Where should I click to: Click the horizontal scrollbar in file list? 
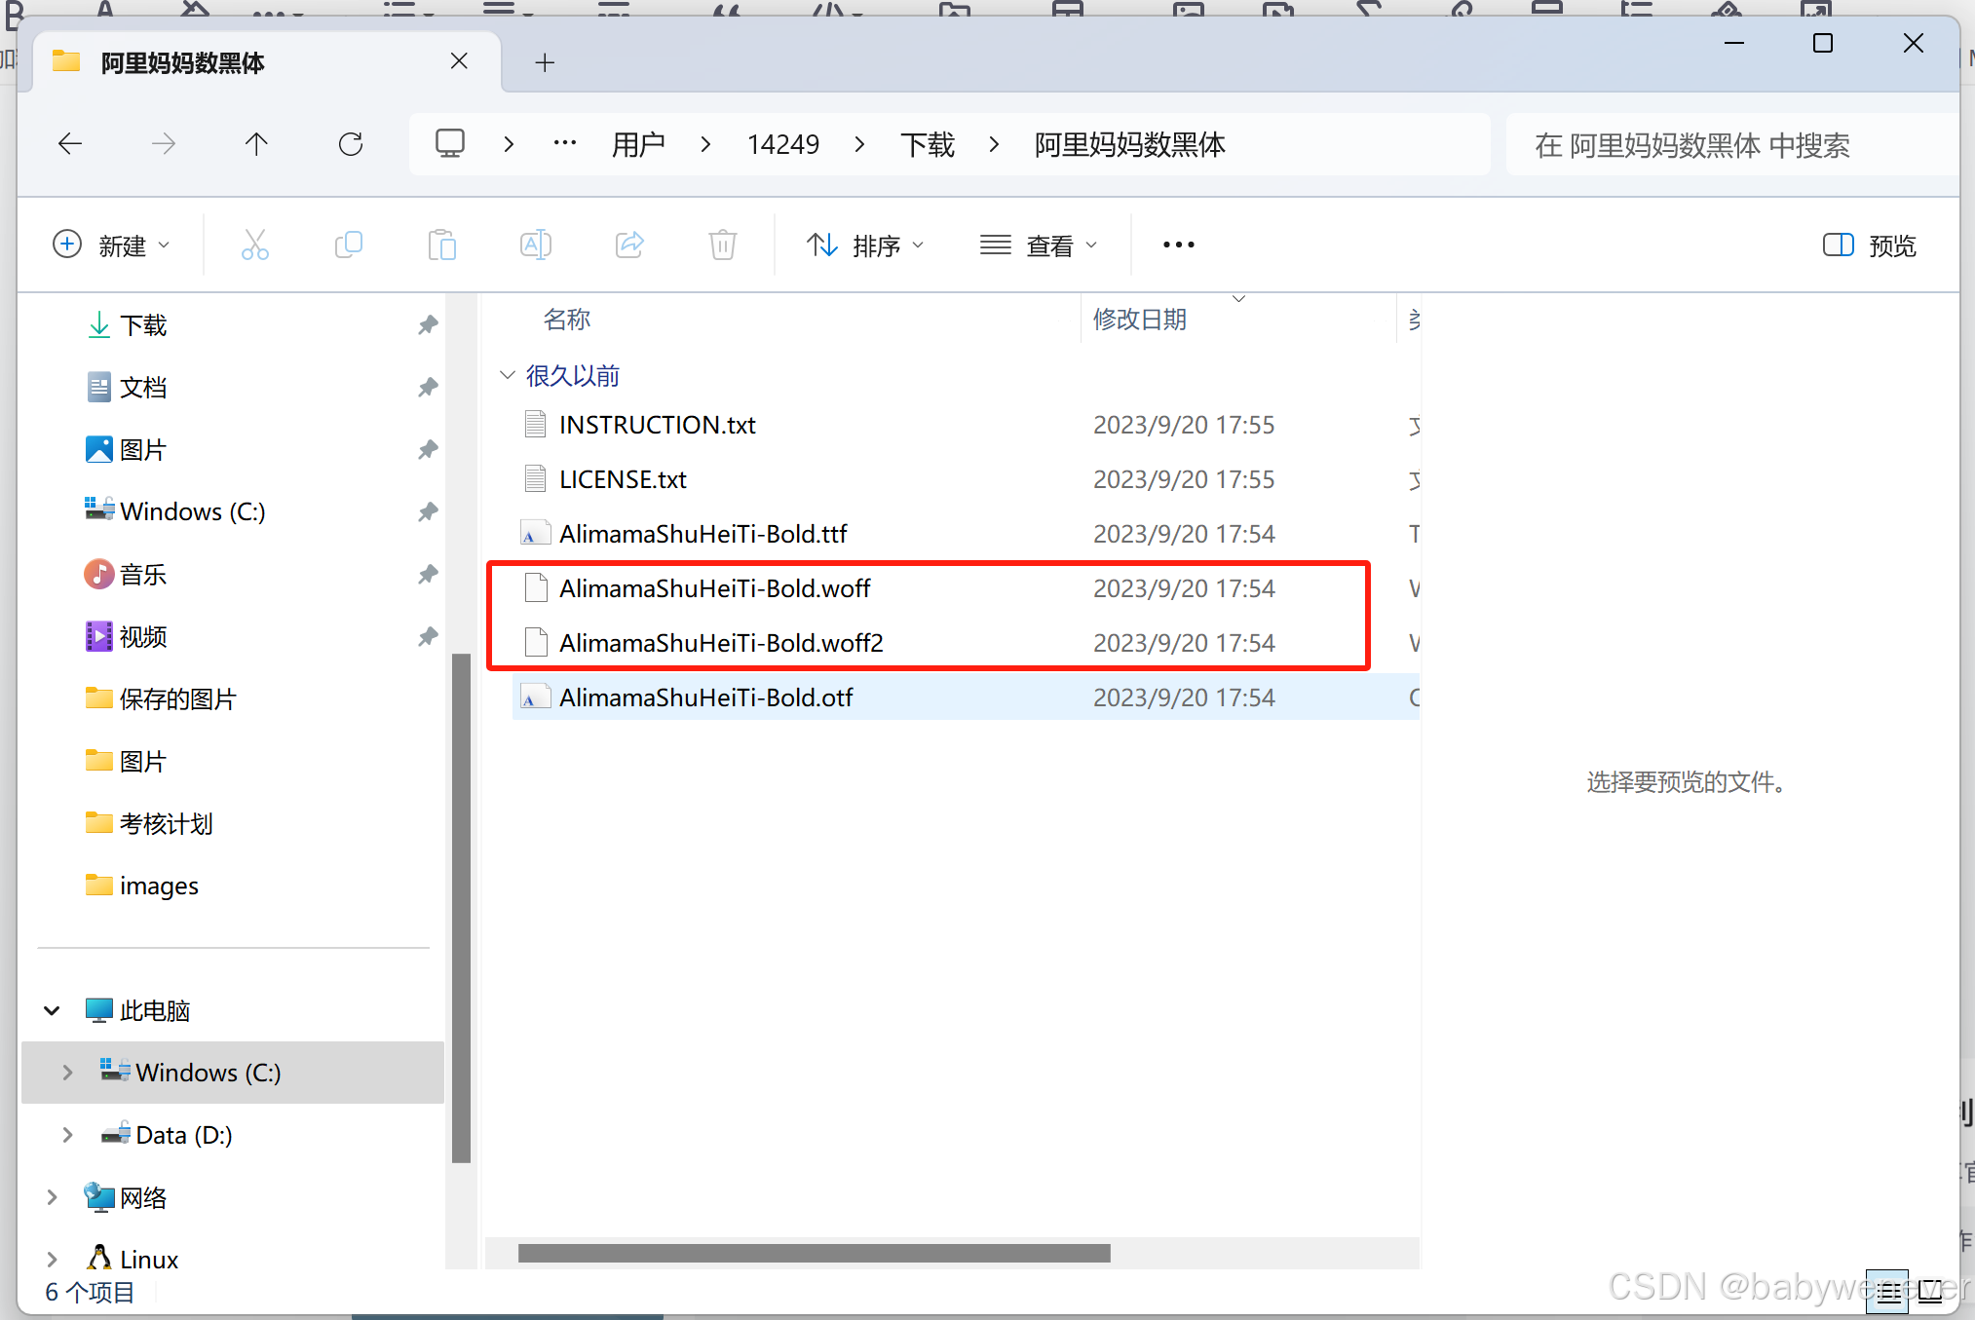pos(814,1253)
